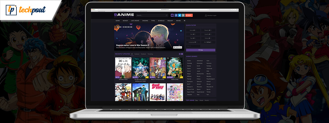Open the Blast of Tempest thumbnail

click(x=158, y=68)
